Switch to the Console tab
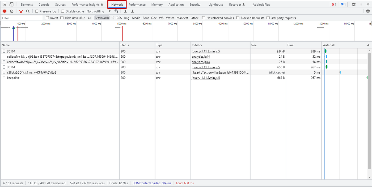Viewport: 372px width, 187px height. [x=44, y=5]
